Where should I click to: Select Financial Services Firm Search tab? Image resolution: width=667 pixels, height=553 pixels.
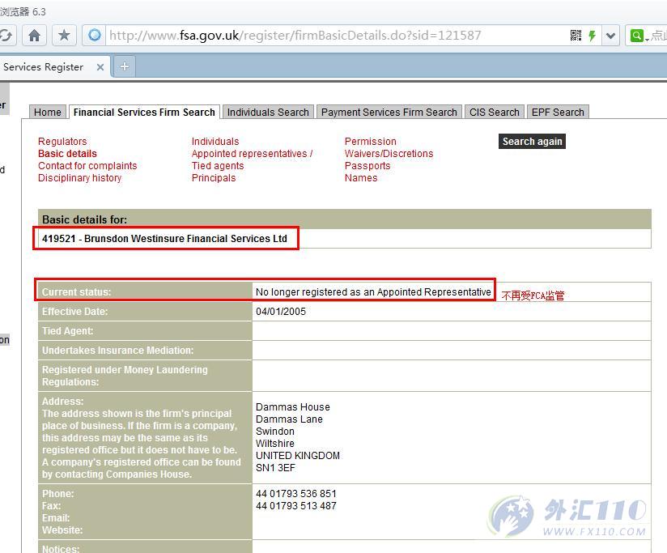click(x=144, y=112)
